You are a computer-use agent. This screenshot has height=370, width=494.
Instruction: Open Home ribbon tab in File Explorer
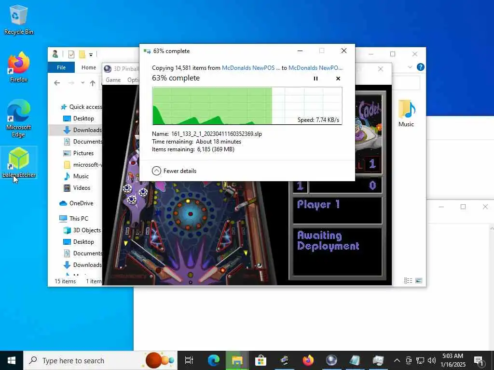point(89,67)
